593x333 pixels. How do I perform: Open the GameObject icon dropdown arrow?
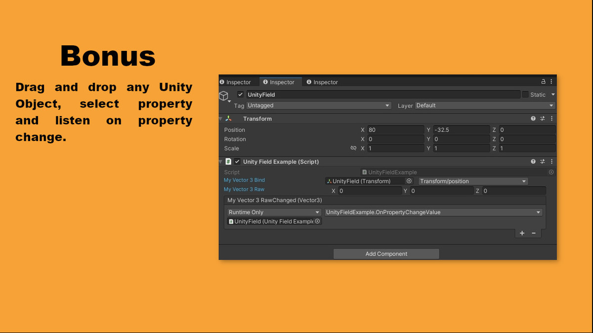pyautogui.click(x=229, y=101)
